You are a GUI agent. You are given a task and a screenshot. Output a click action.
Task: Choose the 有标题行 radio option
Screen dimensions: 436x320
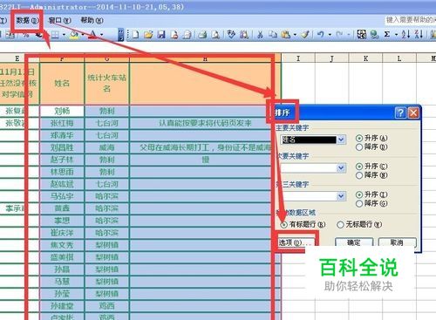pyautogui.click(x=303, y=224)
